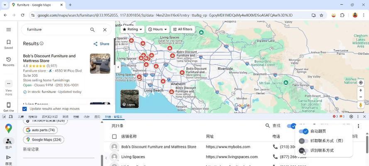Image resolution: width=369 pixels, height=166 pixels.
Task: Enable the 抓取联系方式（页）toggle
Action: tap(303, 141)
